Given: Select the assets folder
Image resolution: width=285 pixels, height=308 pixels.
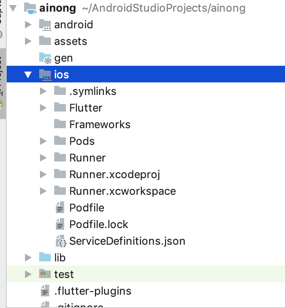Looking at the screenshot, I should pyautogui.click(x=70, y=41).
